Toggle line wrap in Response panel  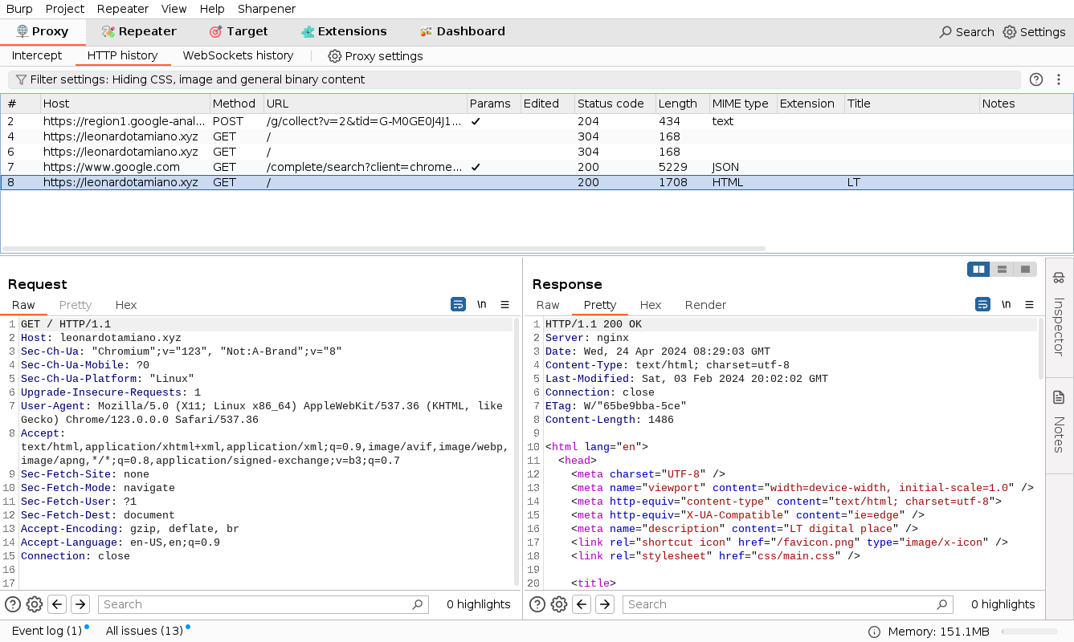click(982, 304)
